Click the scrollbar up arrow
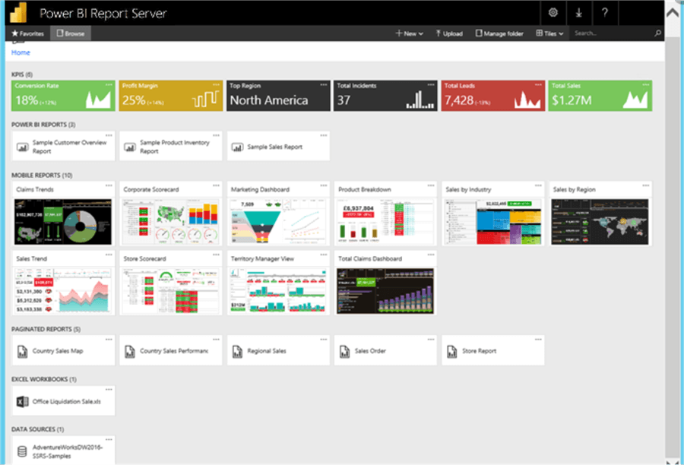Viewport: 684px width, 465px height. pos(673,13)
